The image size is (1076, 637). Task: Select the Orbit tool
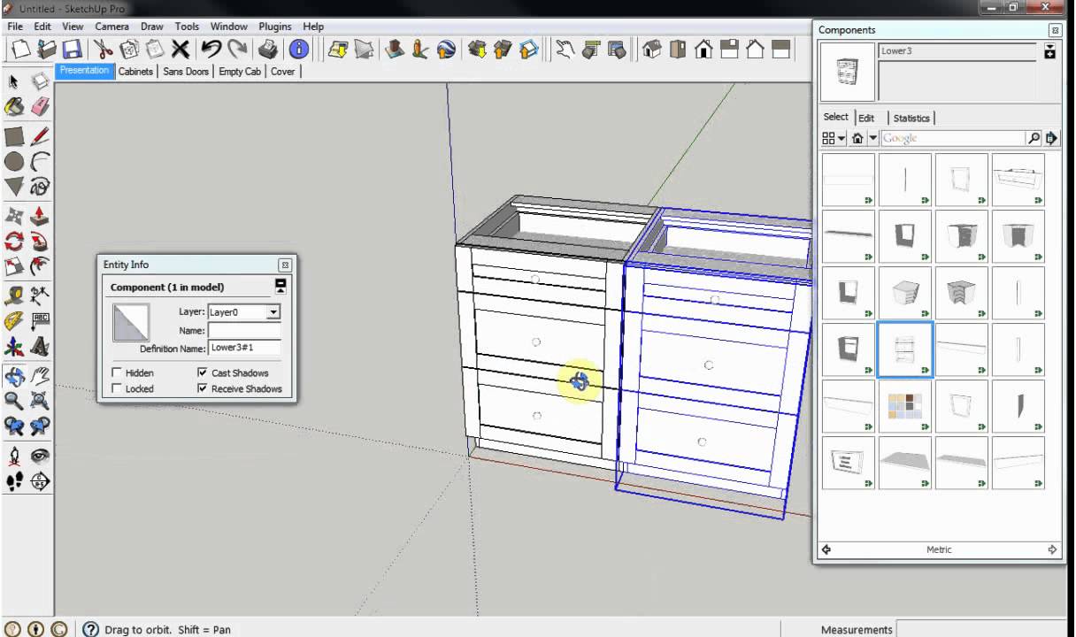pos(13,374)
